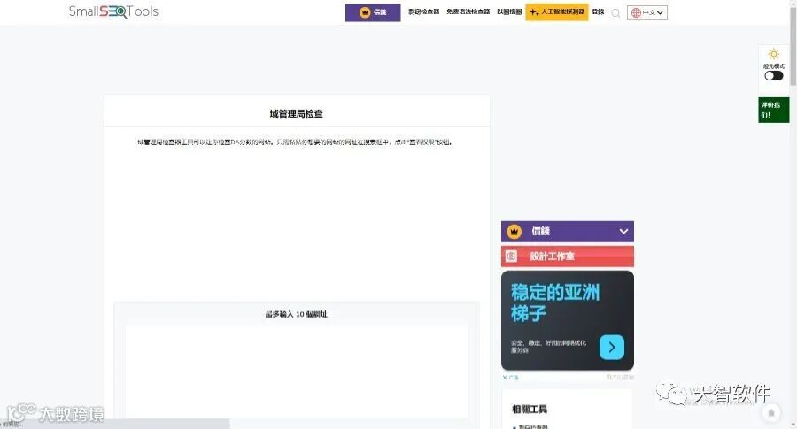Screen dimensions: 797x429
Task: Open 免费语法检查器 grammar checker menu item
Action: click(468, 11)
